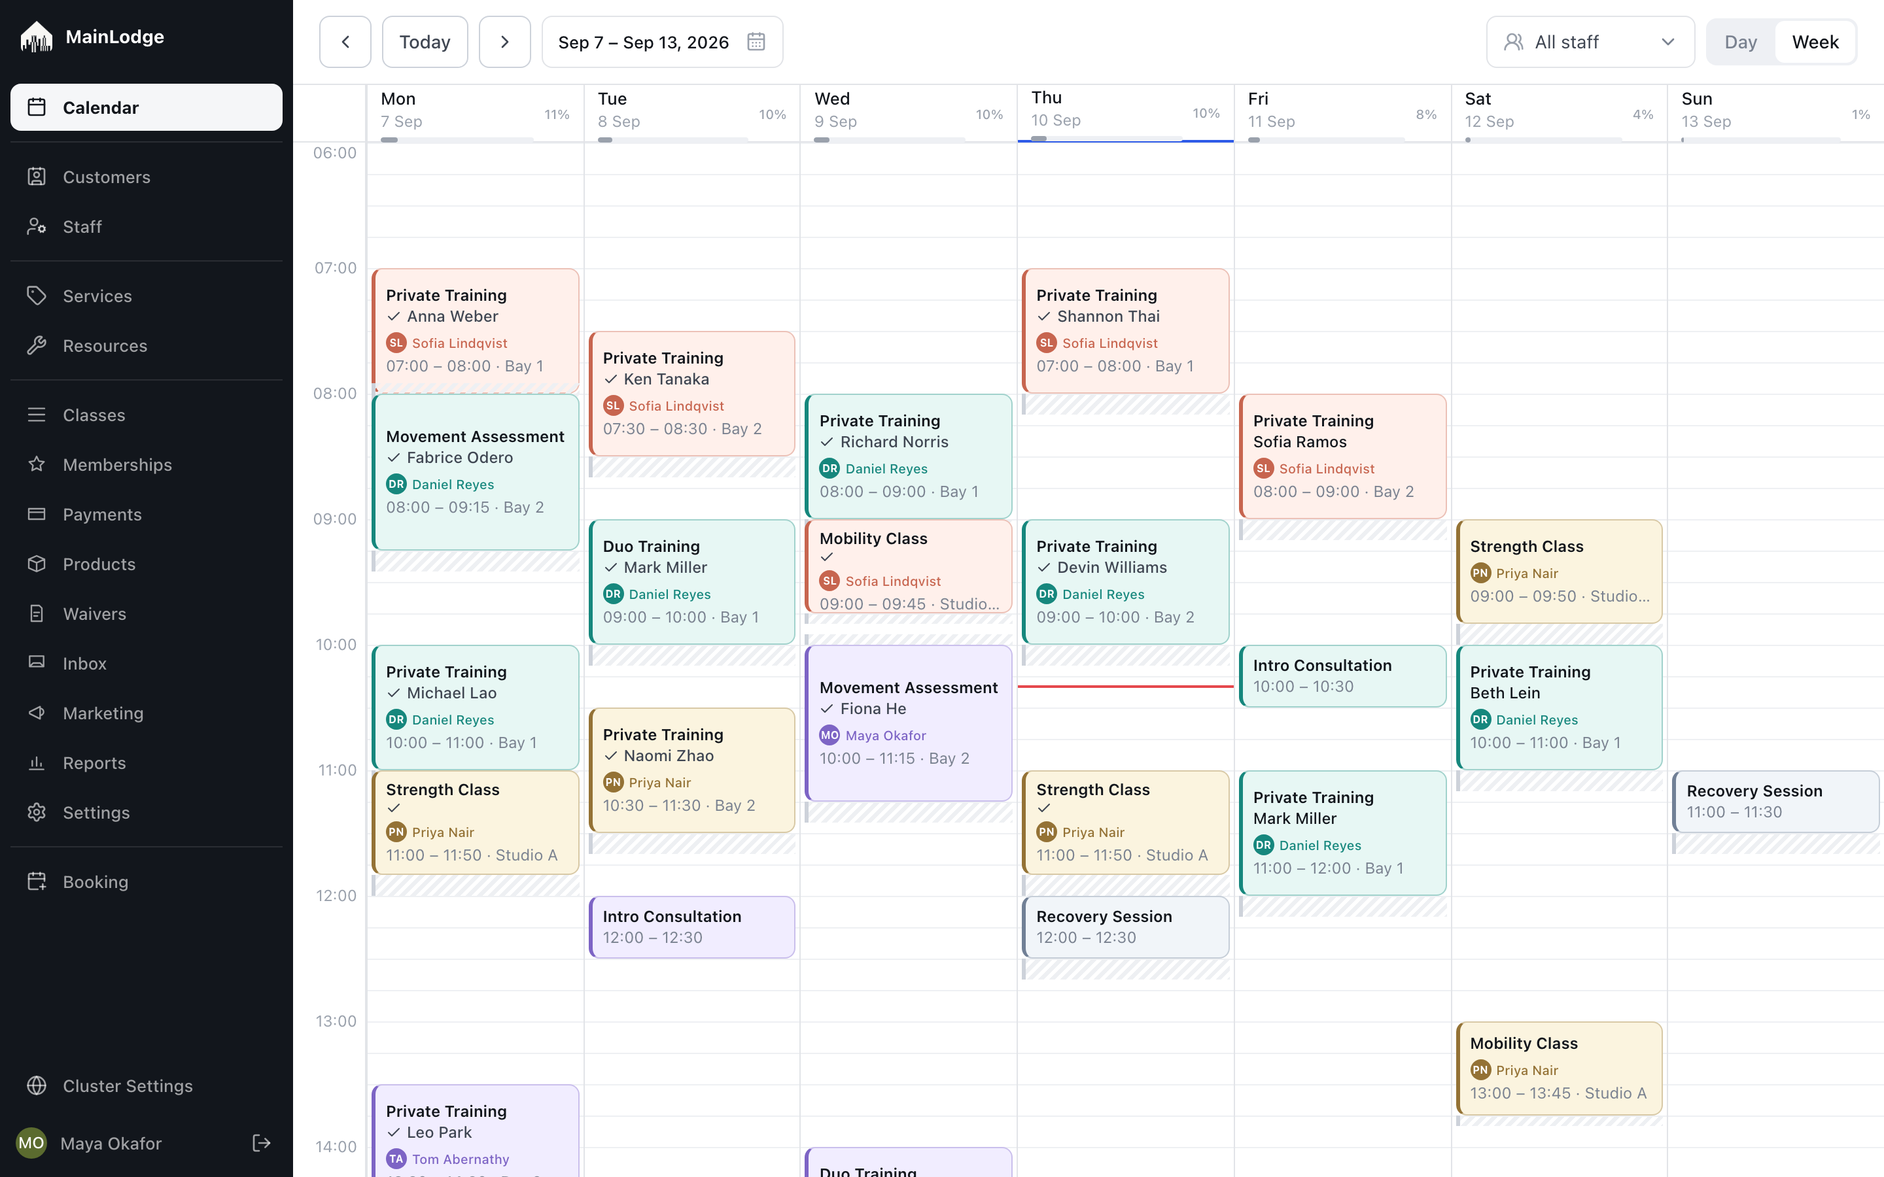
Task: Open date picker calendar icon
Action: (756, 42)
